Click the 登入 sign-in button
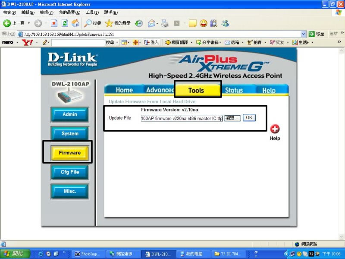Image resolution: width=345 pixels, height=259 pixels. [151, 42]
